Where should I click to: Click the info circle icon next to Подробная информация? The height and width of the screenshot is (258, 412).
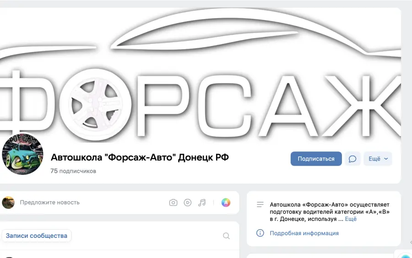260,233
